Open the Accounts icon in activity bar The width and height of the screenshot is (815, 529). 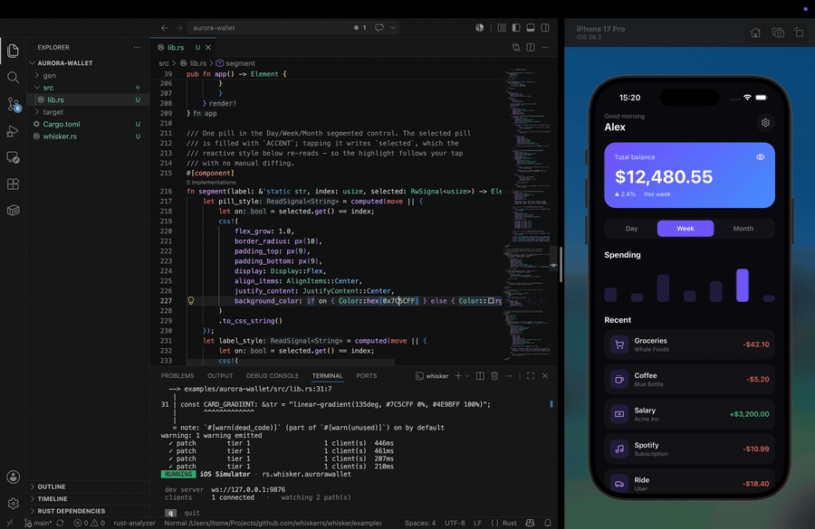click(x=13, y=477)
